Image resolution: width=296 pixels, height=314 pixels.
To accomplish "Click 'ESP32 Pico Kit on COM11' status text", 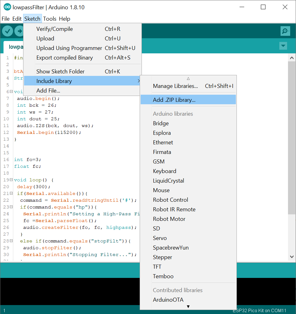I will click(x=259, y=311).
